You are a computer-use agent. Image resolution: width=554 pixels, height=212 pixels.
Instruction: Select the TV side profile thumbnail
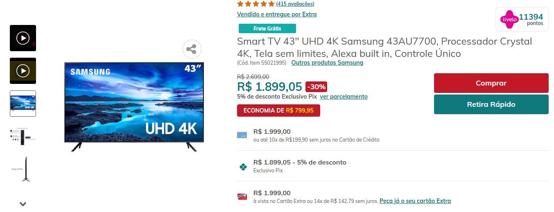click(x=23, y=169)
